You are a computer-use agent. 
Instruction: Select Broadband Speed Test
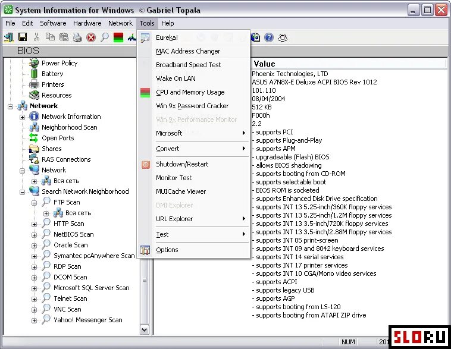(x=193, y=65)
